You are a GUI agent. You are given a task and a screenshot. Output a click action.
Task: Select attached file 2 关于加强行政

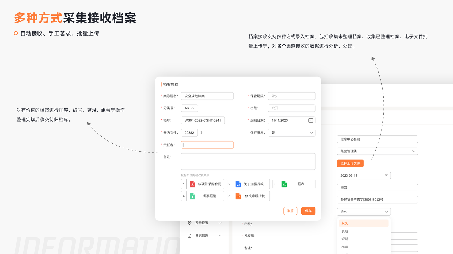tap(248, 184)
